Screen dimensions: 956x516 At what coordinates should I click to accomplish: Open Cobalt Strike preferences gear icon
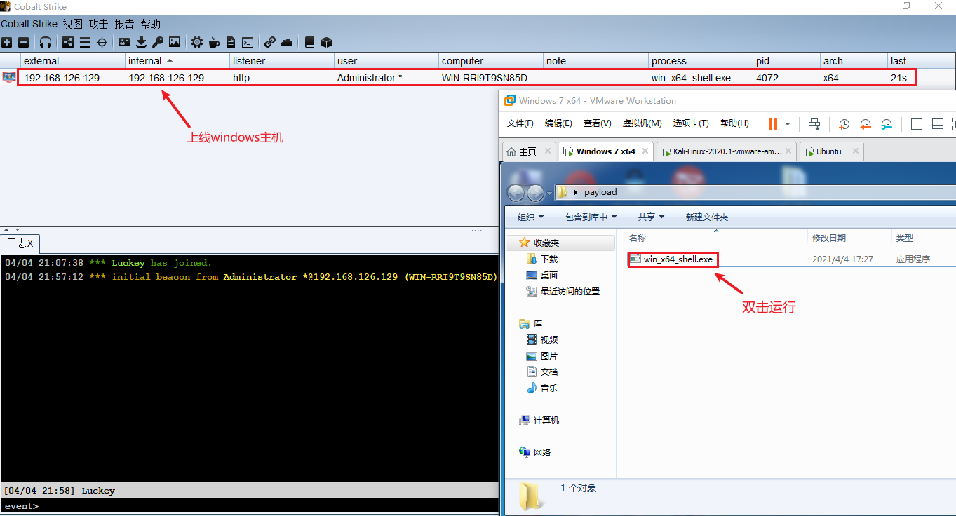coord(197,42)
